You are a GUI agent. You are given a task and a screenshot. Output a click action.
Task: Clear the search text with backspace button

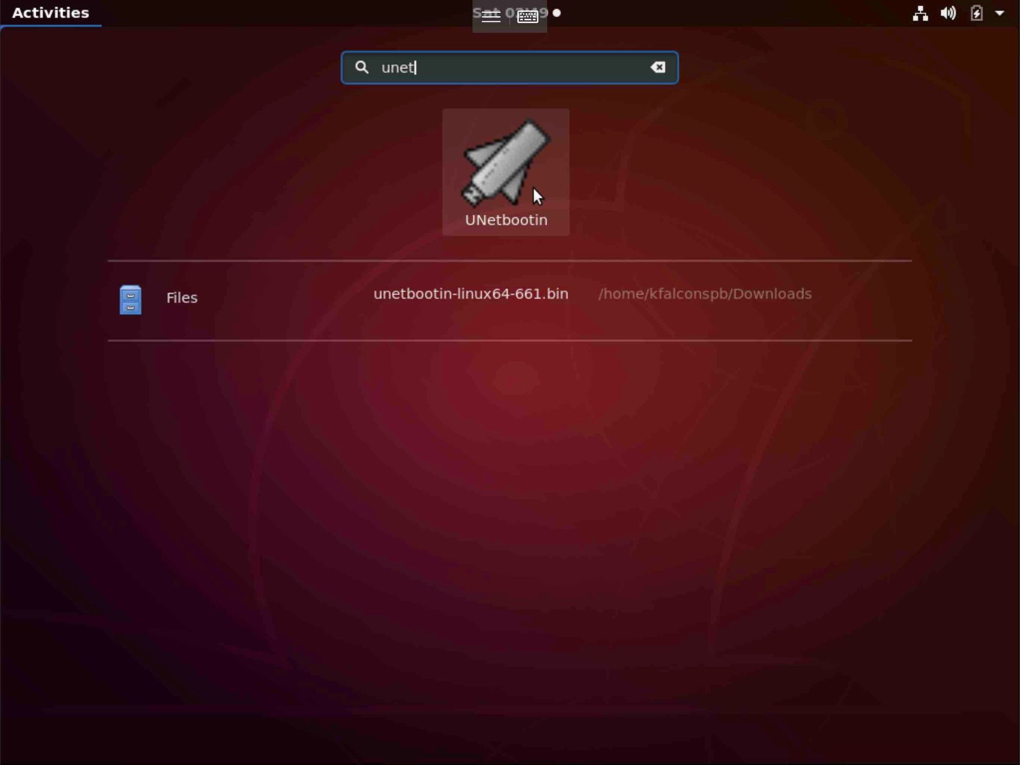tap(658, 67)
